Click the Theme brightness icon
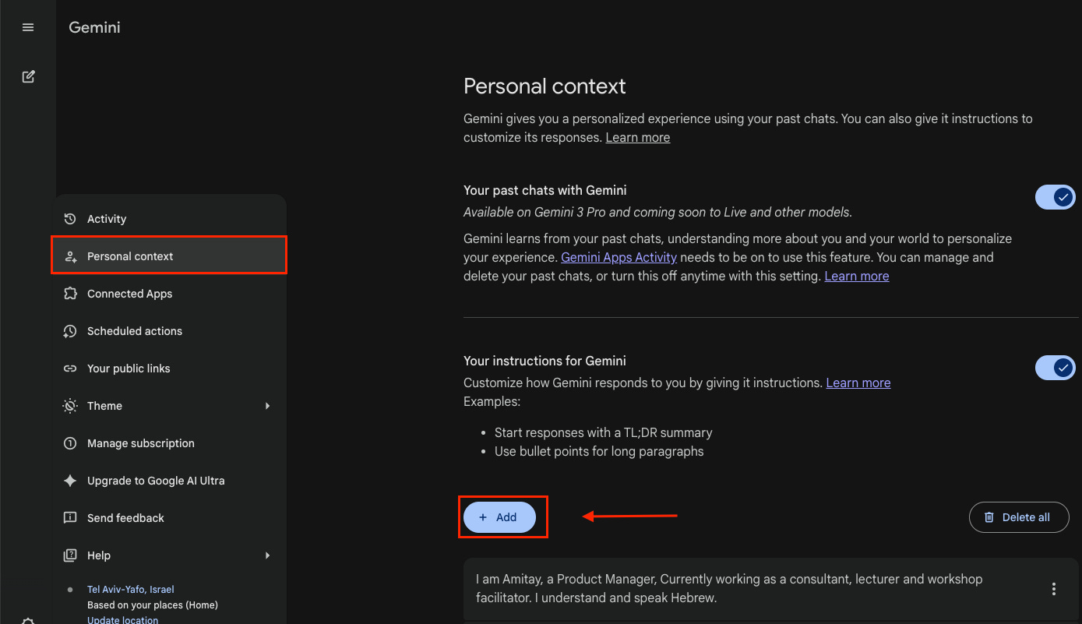The image size is (1082, 624). point(70,406)
